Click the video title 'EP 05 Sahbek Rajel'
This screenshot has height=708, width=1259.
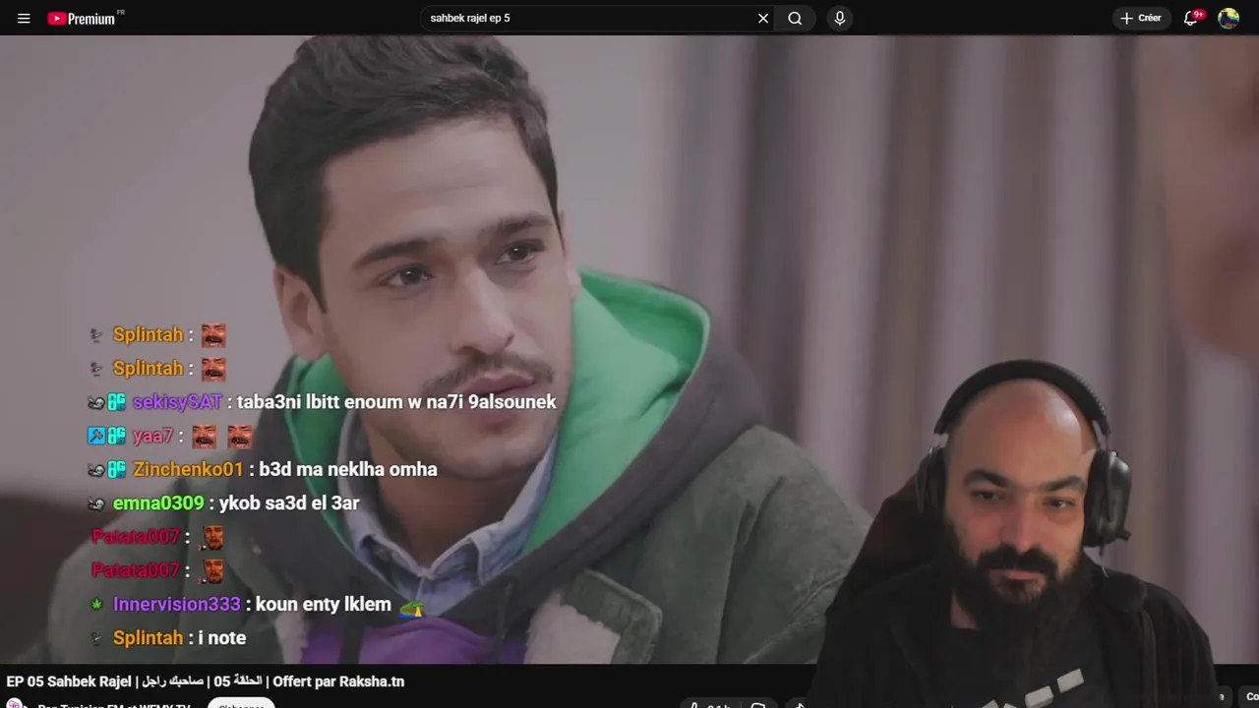[x=205, y=681]
